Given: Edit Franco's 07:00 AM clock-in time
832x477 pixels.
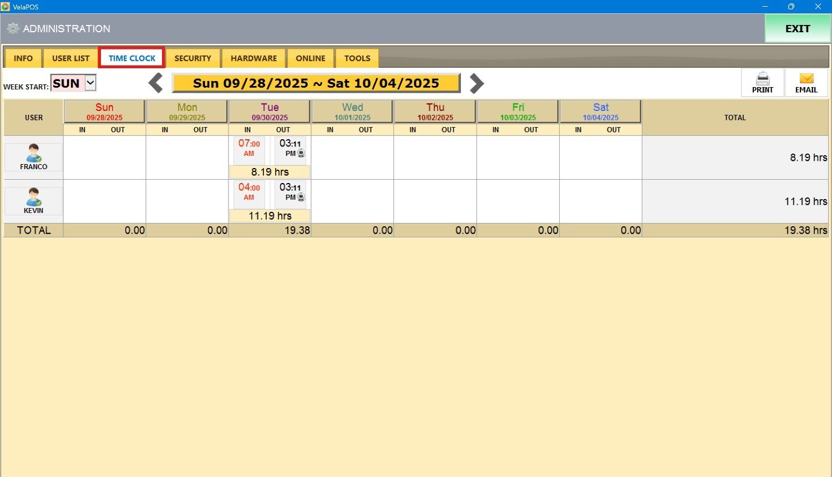Looking at the screenshot, I should click(249, 149).
